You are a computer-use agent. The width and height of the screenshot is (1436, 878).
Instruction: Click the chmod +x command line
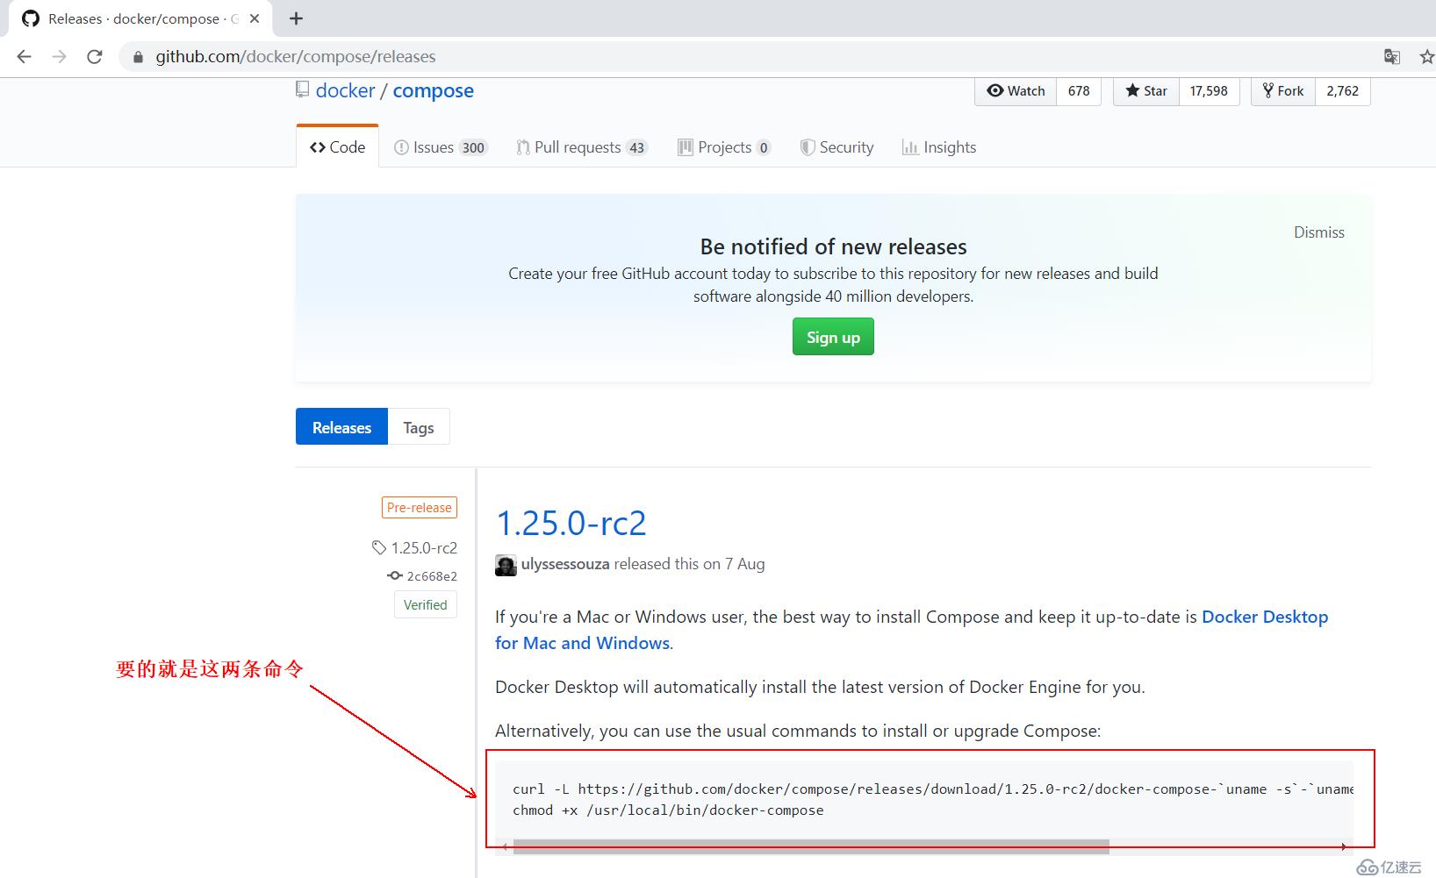668,810
